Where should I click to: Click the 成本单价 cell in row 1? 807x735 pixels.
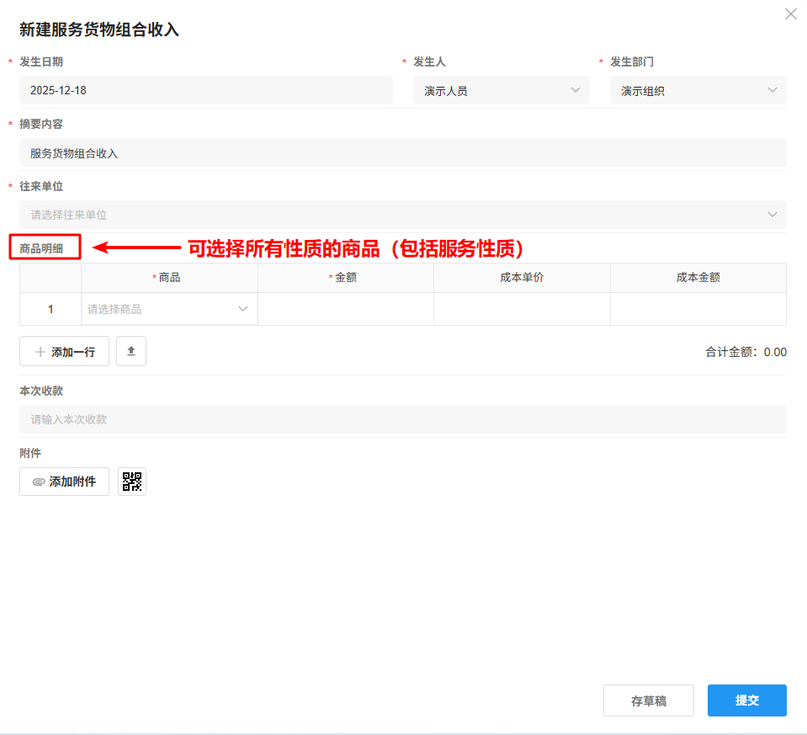pyautogui.click(x=522, y=309)
